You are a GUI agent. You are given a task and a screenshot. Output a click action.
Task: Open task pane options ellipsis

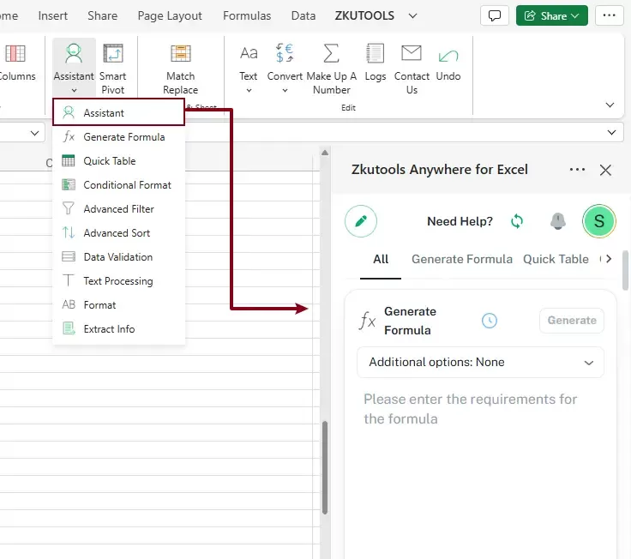[x=577, y=170]
